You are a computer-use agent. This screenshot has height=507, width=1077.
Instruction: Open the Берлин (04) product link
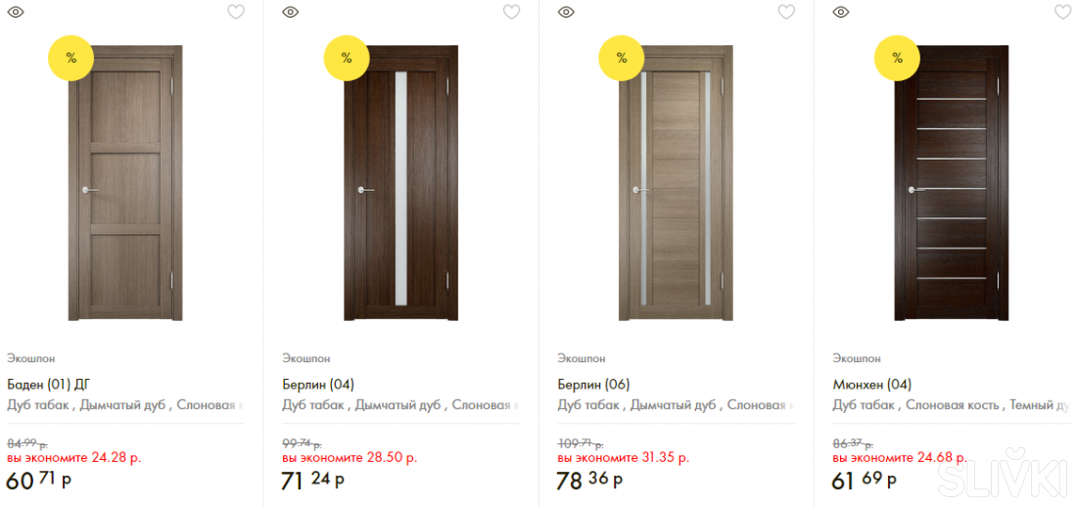click(x=318, y=384)
